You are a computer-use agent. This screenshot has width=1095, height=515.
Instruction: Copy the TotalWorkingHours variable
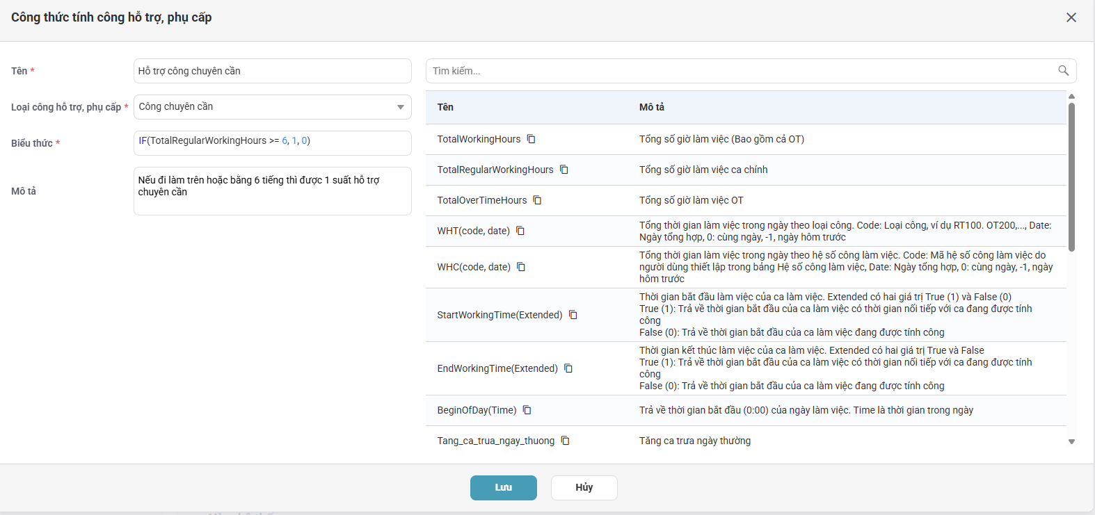click(x=531, y=139)
